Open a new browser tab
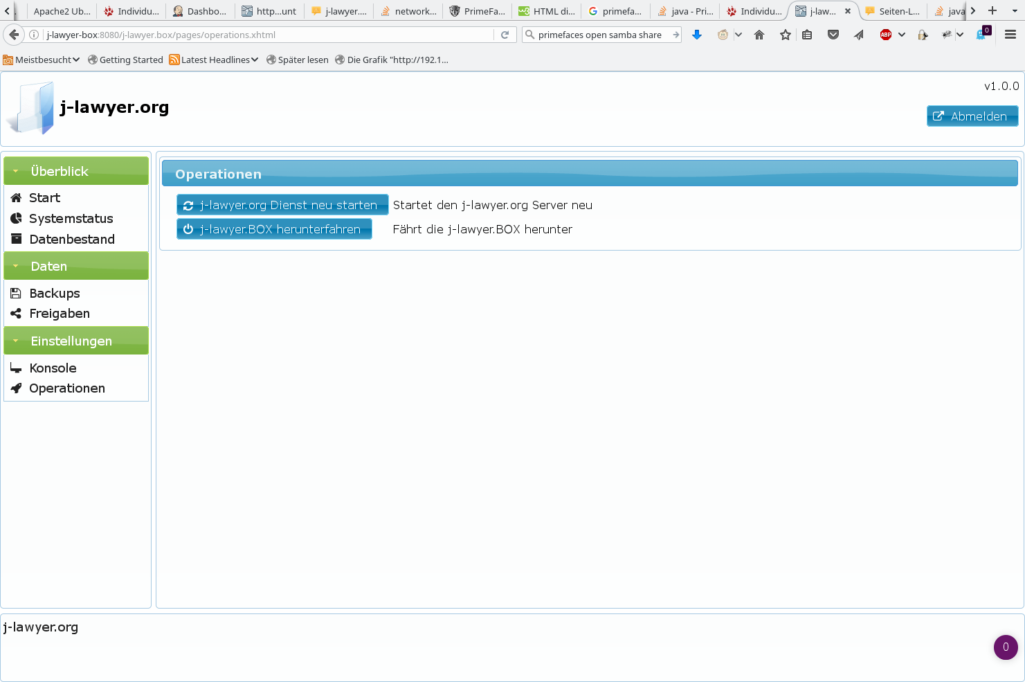 point(992,10)
